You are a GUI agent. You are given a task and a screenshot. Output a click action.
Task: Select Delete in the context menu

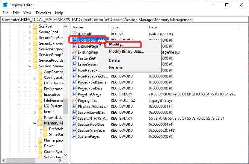[x=114, y=60]
